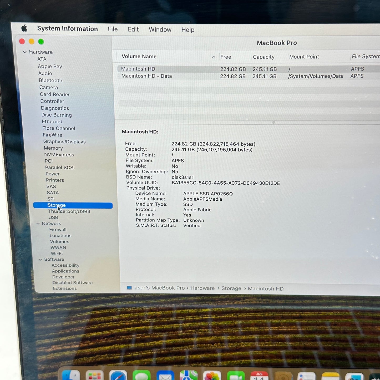
Task: Open the Apple menu
Action: click(24, 28)
